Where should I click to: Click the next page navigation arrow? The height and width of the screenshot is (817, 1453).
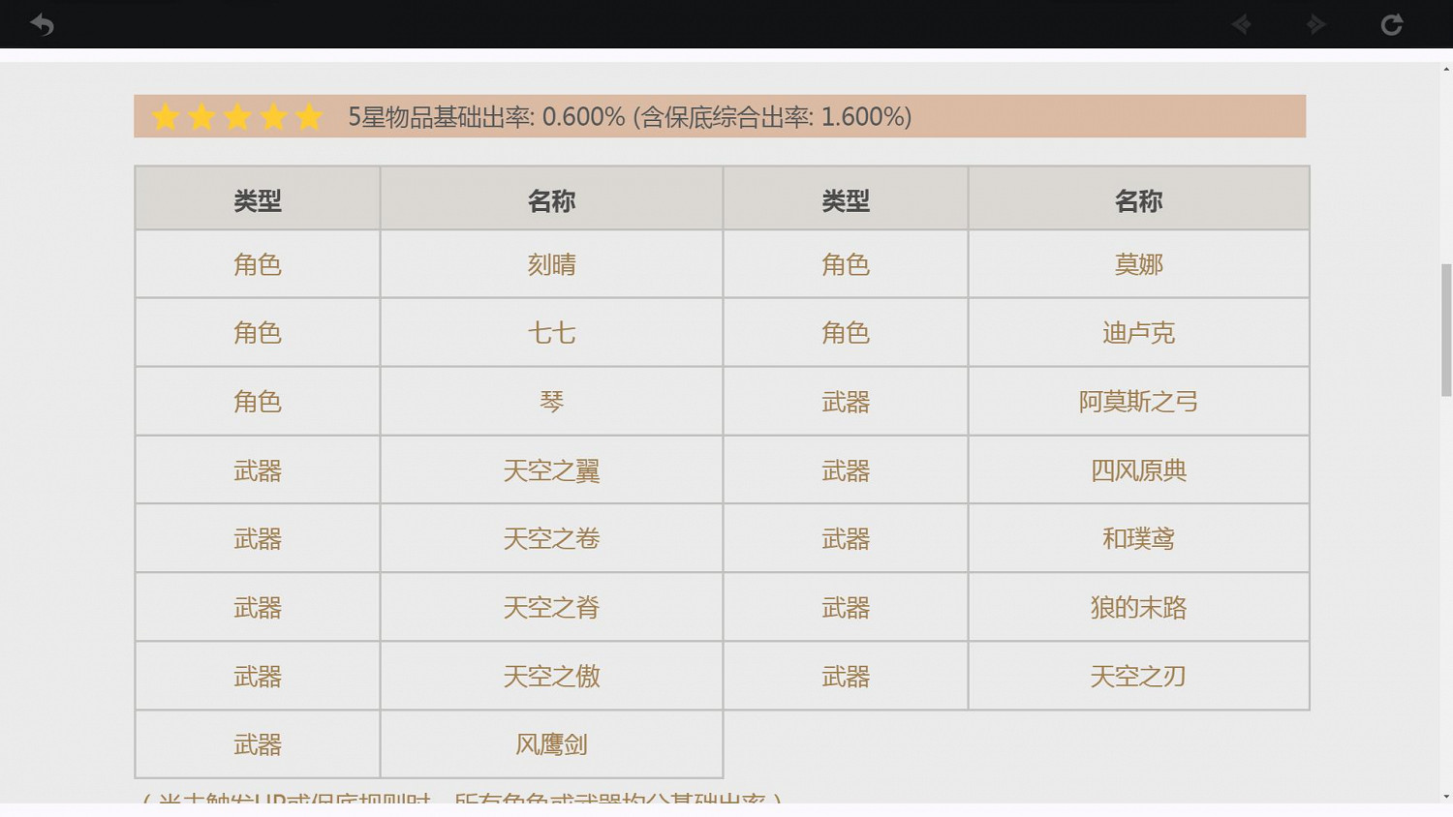tap(1315, 24)
